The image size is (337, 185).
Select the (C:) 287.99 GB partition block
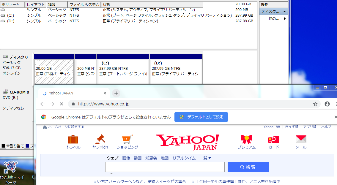pos(123,71)
